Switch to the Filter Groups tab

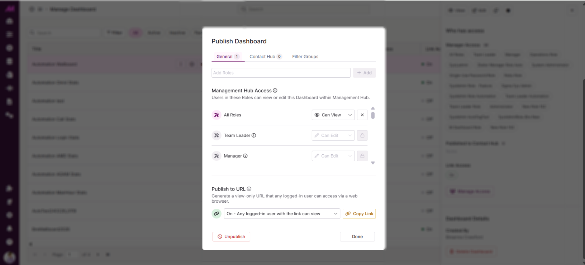tap(305, 57)
